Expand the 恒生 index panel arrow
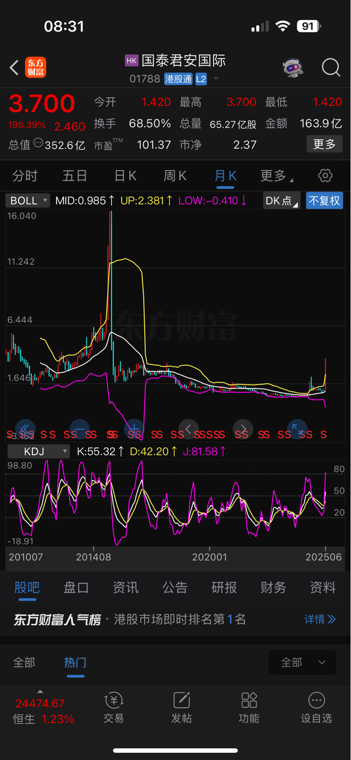351x760 pixels. tap(40, 692)
